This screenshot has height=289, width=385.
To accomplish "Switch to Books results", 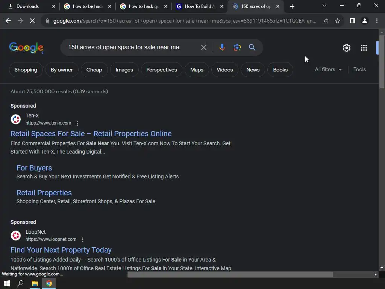I will coord(280,70).
